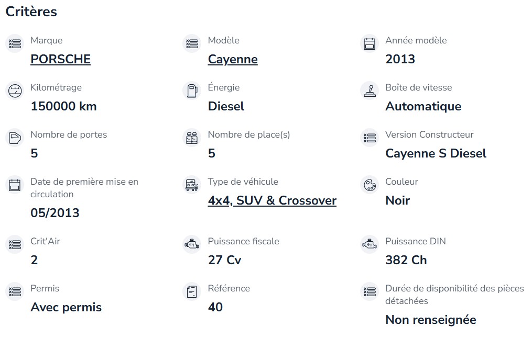The width and height of the screenshot is (532, 338).
Task: Click the gear stick icon for Boîte de vitesse
Action: coord(370,91)
